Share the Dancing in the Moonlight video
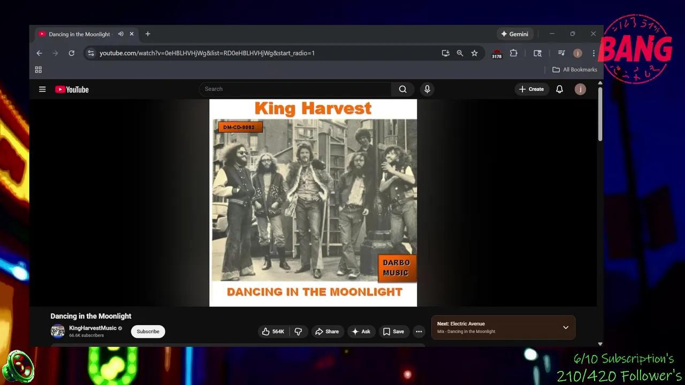685x385 pixels. [x=326, y=332]
